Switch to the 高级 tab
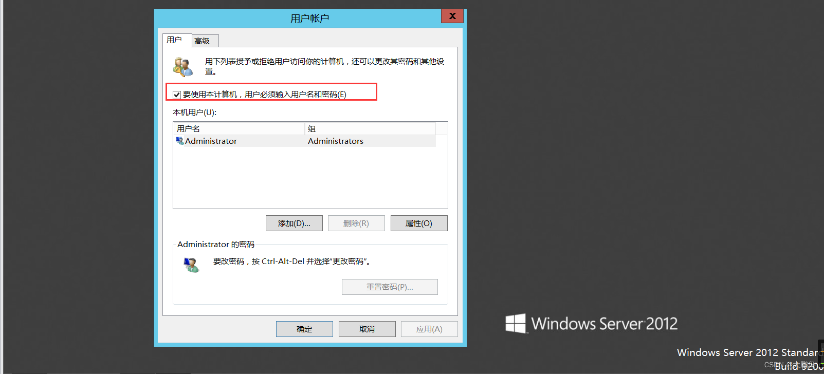The image size is (824, 374). point(205,41)
